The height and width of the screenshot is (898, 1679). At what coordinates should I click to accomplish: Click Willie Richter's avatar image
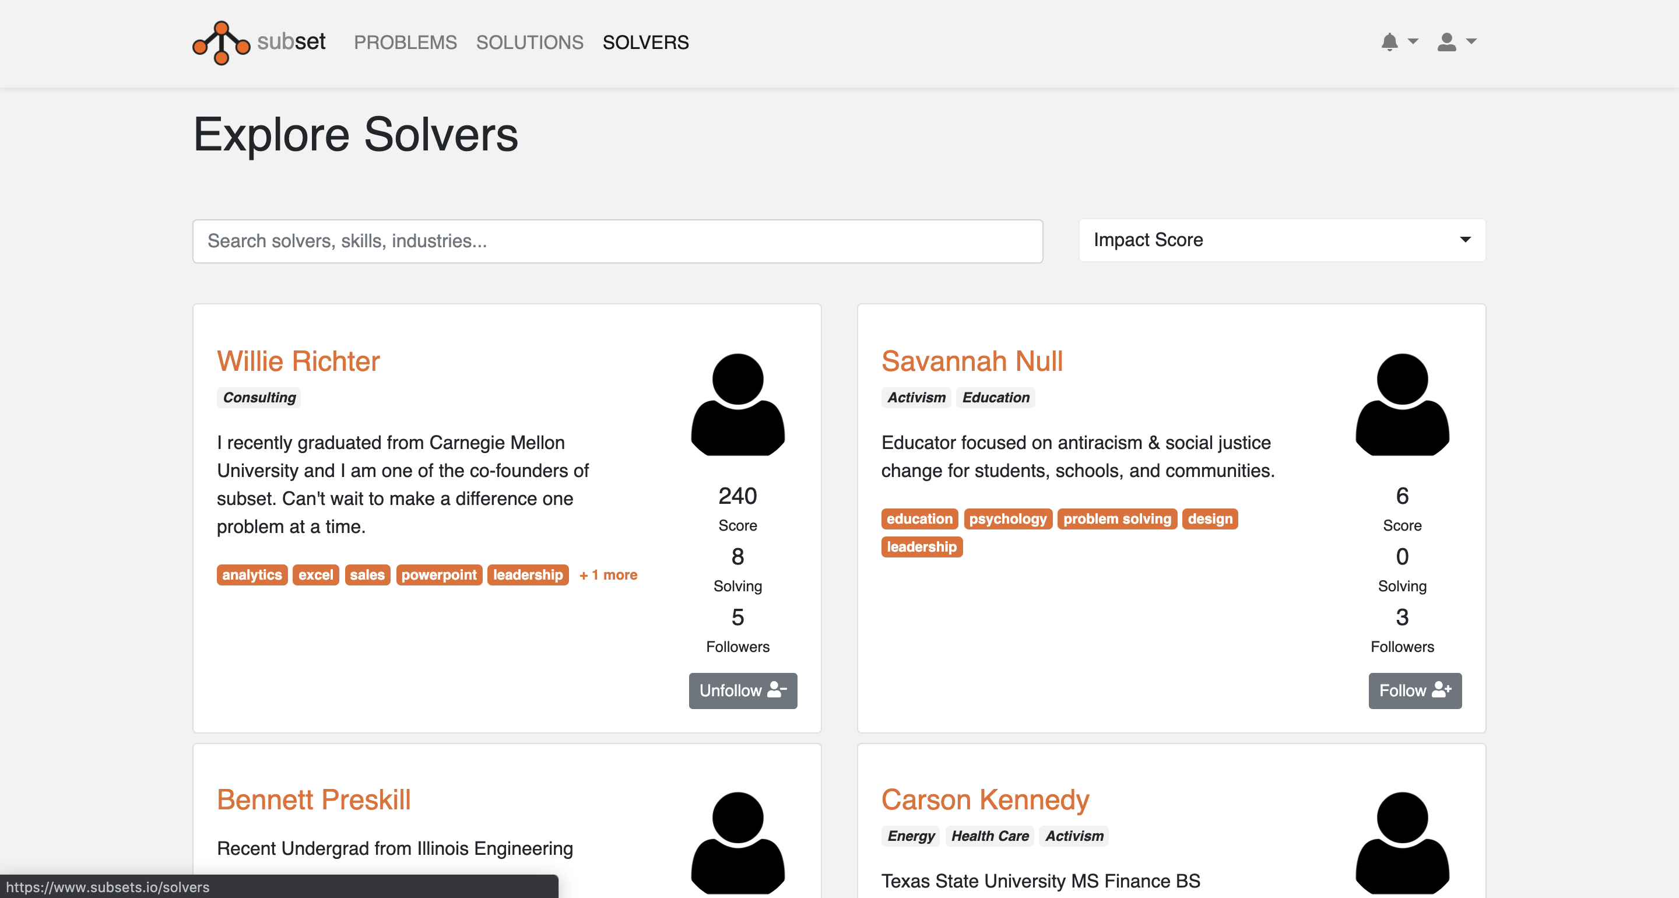click(x=737, y=404)
